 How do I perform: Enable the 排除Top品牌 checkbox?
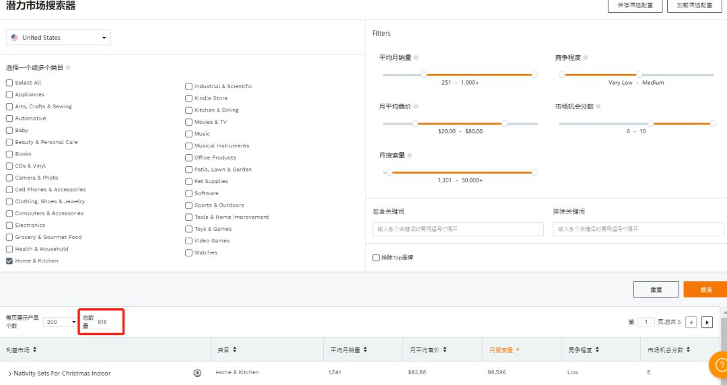tap(376, 257)
